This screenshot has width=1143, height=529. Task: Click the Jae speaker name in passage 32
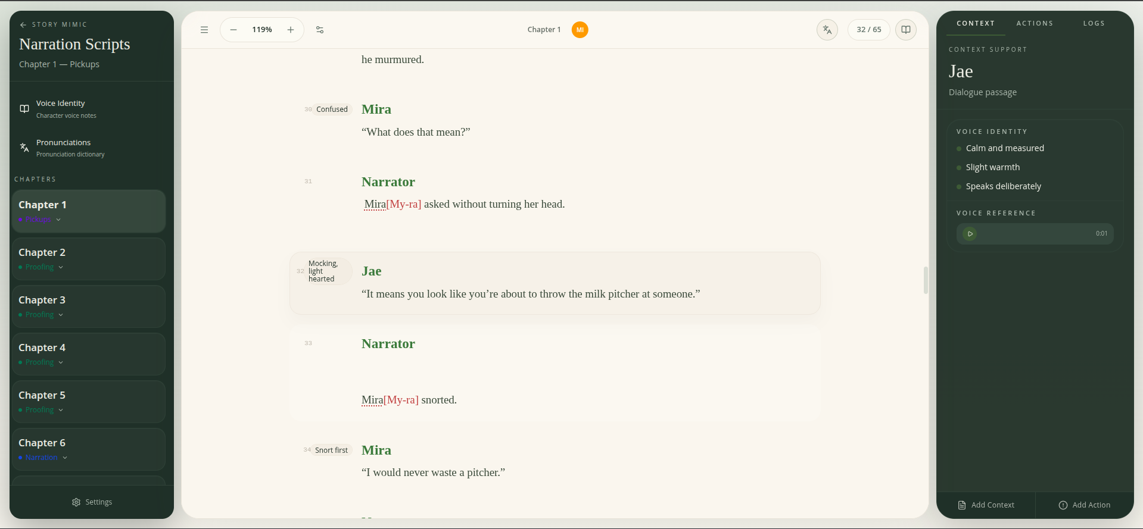(372, 271)
